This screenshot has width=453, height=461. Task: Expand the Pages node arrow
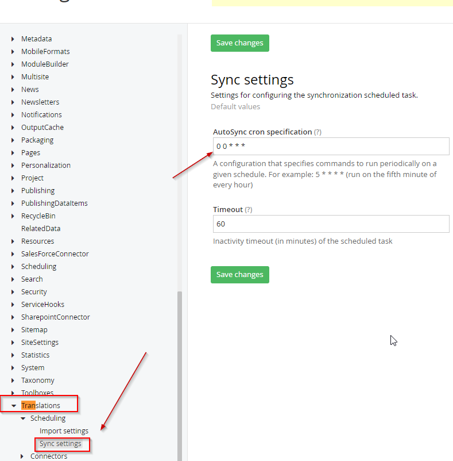[x=13, y=152]
